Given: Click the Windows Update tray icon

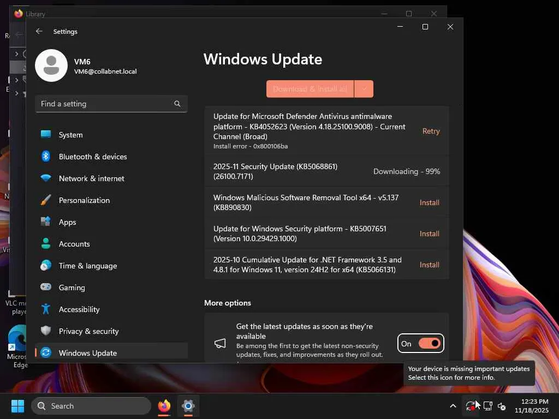Looking at the screenshot, I should pyautogui.click(x=470, y=406).
